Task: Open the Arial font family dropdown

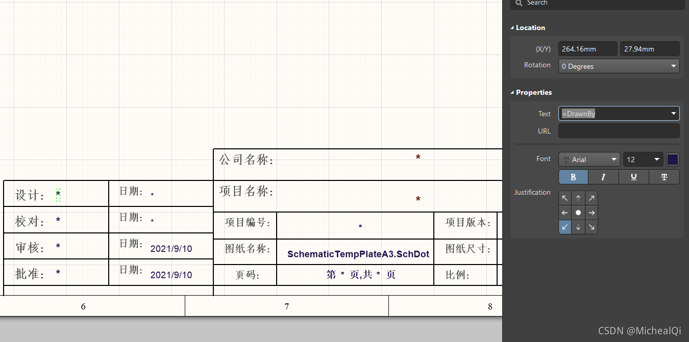Action: coord(589,160)
